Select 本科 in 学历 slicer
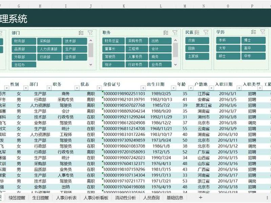Viewport: 271px width, 203px height. pos(228,40)
